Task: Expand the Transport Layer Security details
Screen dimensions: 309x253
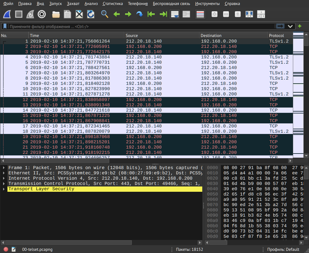Action: [4, 189]
